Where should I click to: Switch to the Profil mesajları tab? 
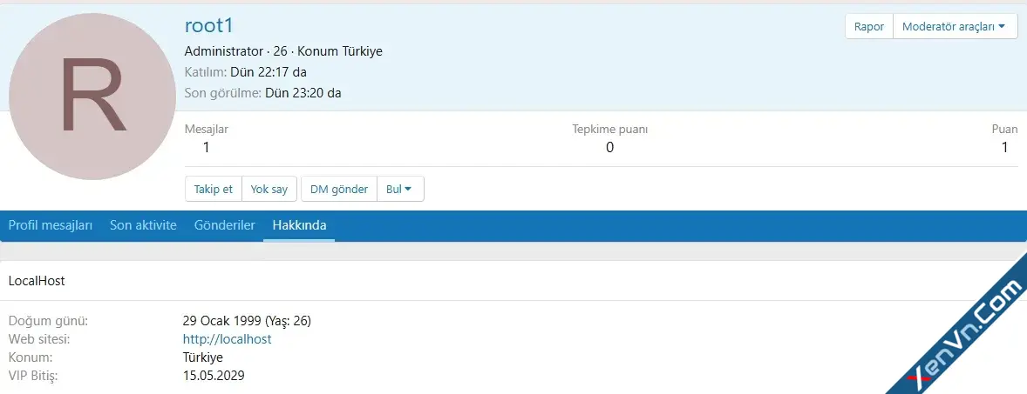click(x=51, y=225)
